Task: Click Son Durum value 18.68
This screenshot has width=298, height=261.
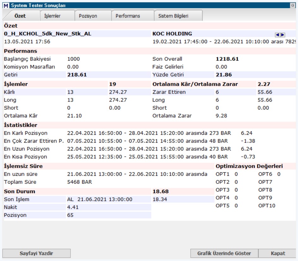Action: coord(161,191)
